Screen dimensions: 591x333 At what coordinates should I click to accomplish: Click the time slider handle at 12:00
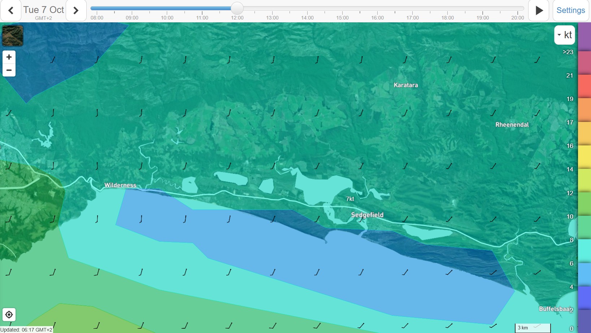tap(237, 8)
